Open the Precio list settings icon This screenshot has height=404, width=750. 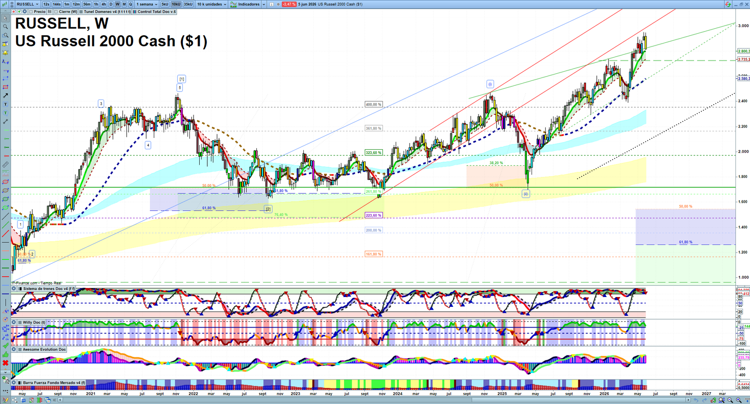coord(49,12)
